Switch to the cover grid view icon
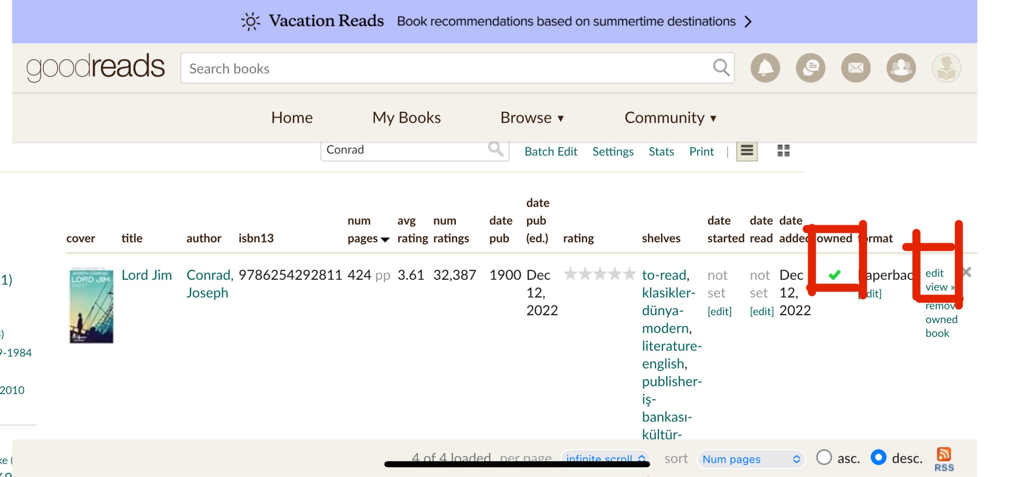1034x477 pixels. [x=783, y=151]
